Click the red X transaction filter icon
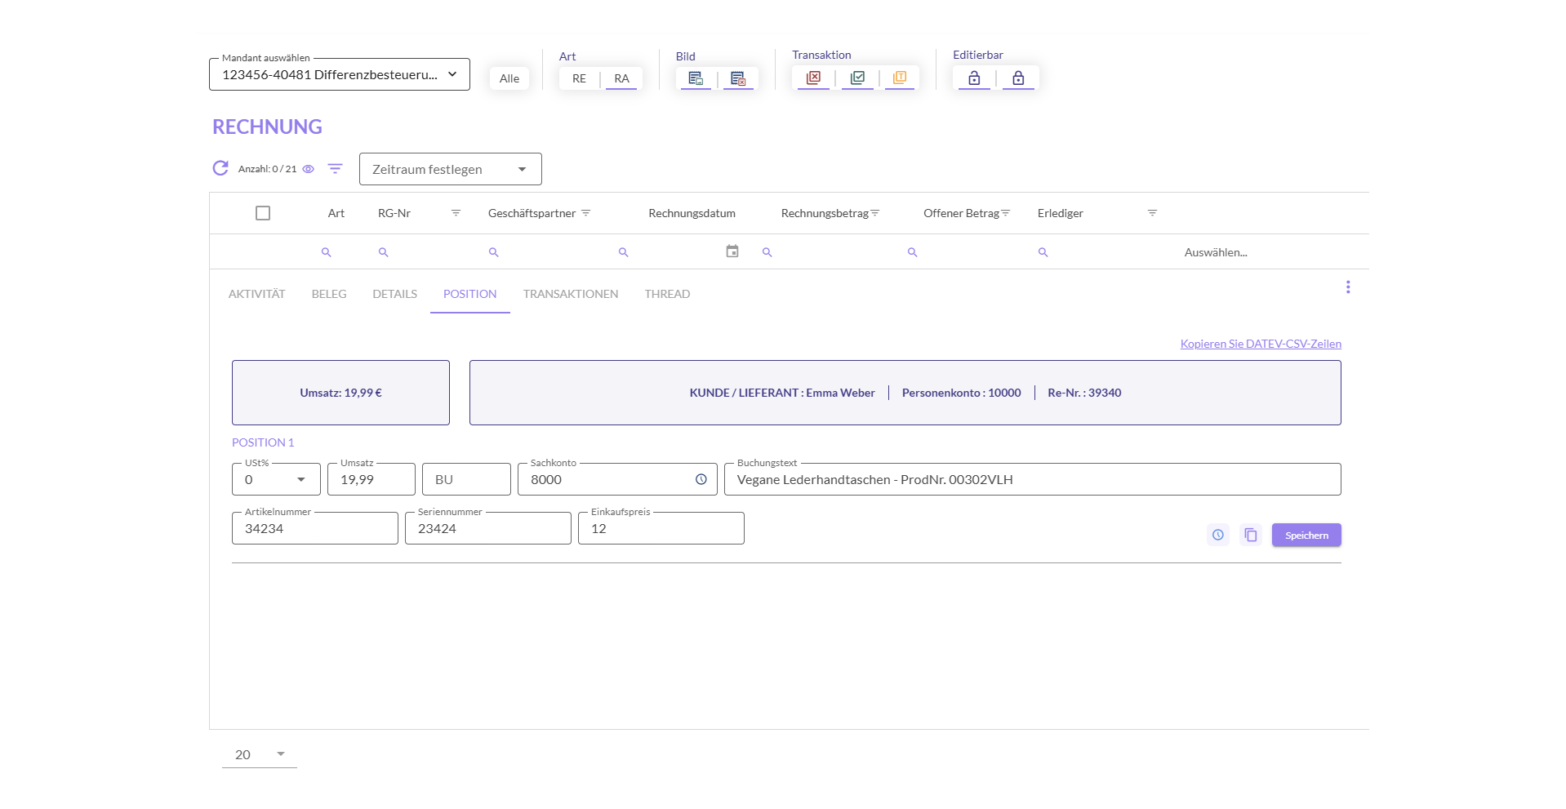The height and width of the screenshot is (809, 1566). pyautogui.click(x=813, y=78)
